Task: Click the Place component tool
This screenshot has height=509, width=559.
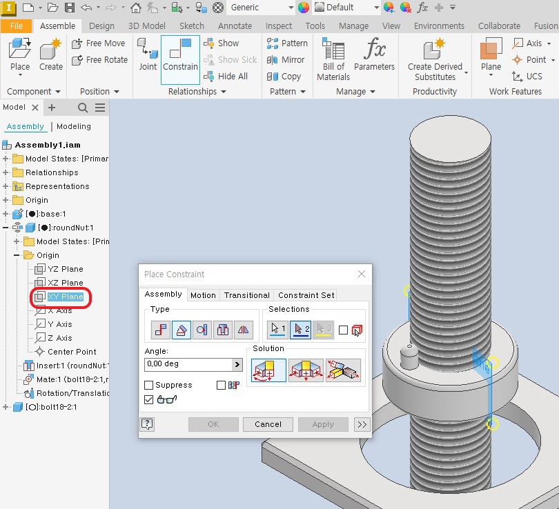Action: click(20, 55)
